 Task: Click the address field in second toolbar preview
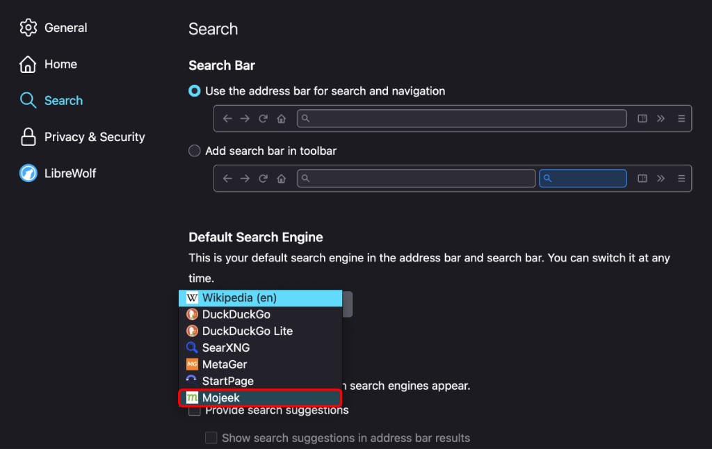pyautogui.click(x=416, y=179)
